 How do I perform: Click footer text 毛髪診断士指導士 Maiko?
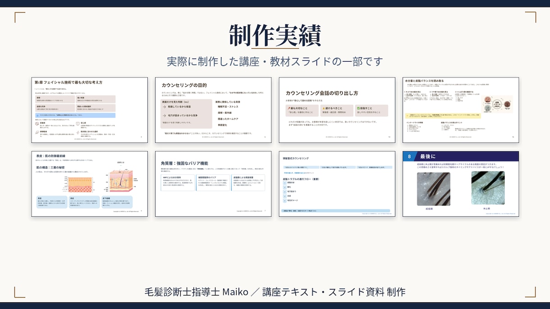(x=196, y=291)
